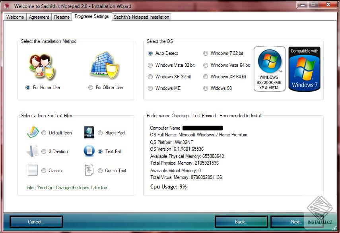
Task: Click Total Virtual Memory value
Action: point(206,177)
